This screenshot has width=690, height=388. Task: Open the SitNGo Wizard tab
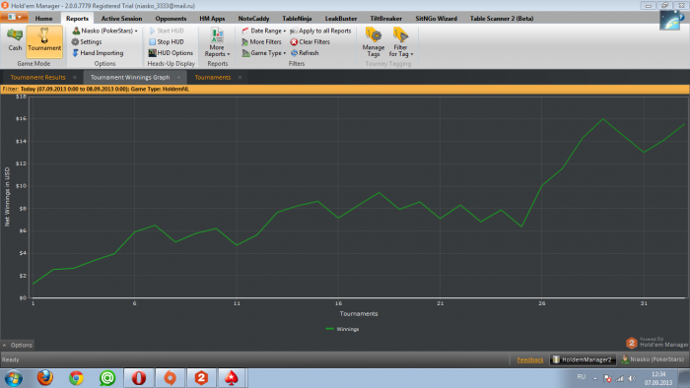coord(436,19)
